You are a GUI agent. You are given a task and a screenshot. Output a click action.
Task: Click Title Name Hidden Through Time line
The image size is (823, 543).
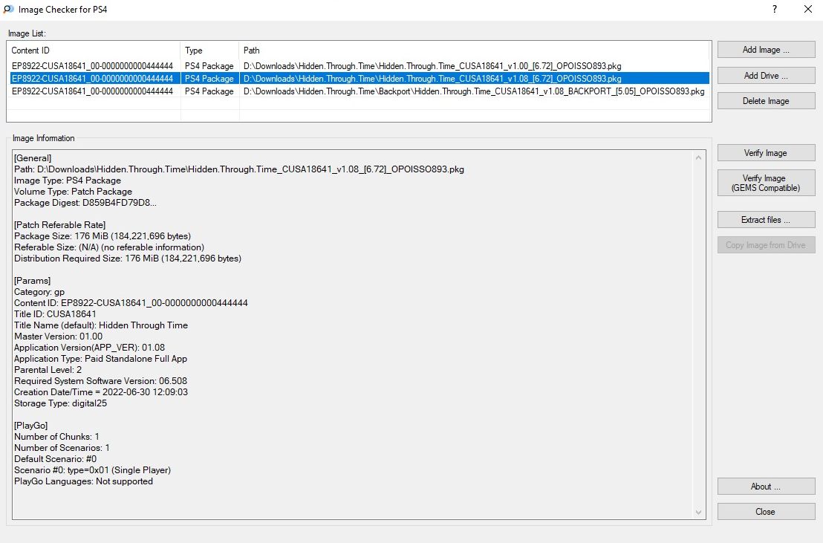[x=101, y=325]
